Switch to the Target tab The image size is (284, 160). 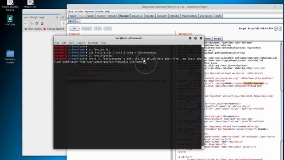pyautogui.click(x=73, y=16)
